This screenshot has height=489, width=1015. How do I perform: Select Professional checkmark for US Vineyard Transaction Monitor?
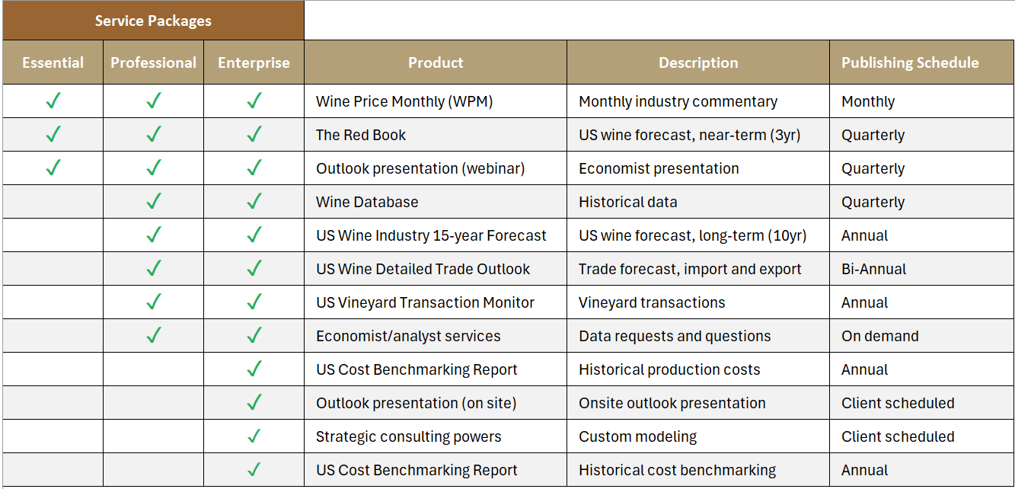click(154, 302)
